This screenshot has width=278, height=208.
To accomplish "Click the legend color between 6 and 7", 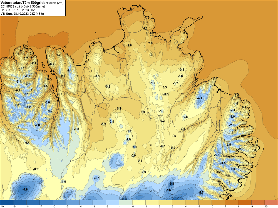I will 219,202.
